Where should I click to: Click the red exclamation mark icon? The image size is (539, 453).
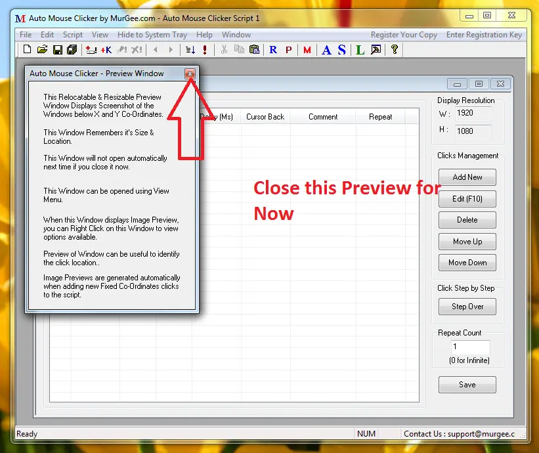tap(205, 50)
